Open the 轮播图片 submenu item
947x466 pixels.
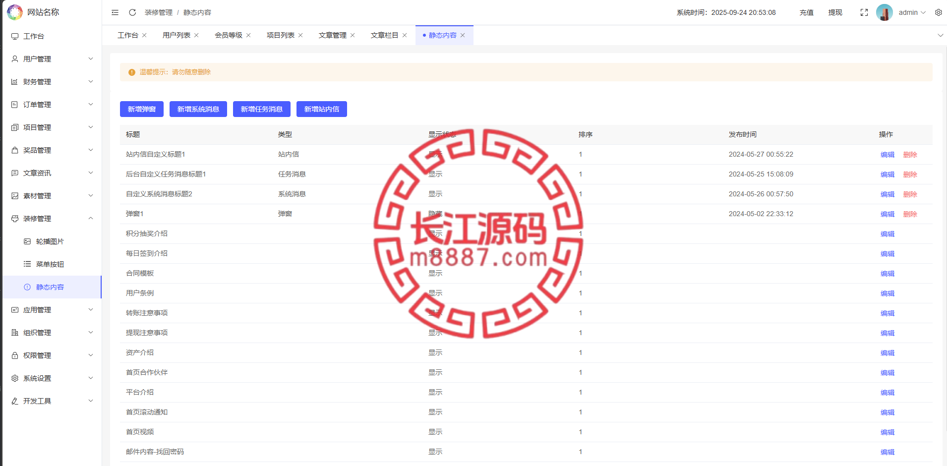coord(52,241)
